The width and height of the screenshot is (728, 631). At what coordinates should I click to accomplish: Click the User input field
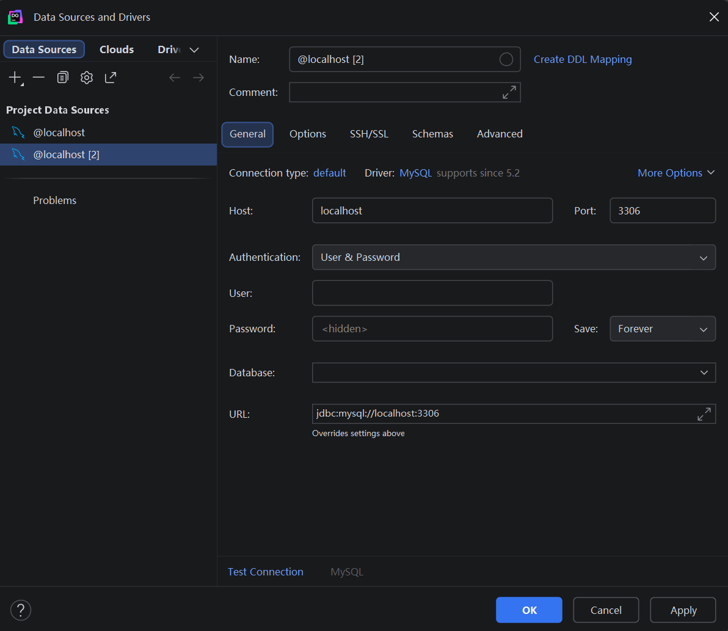[432, 293]
